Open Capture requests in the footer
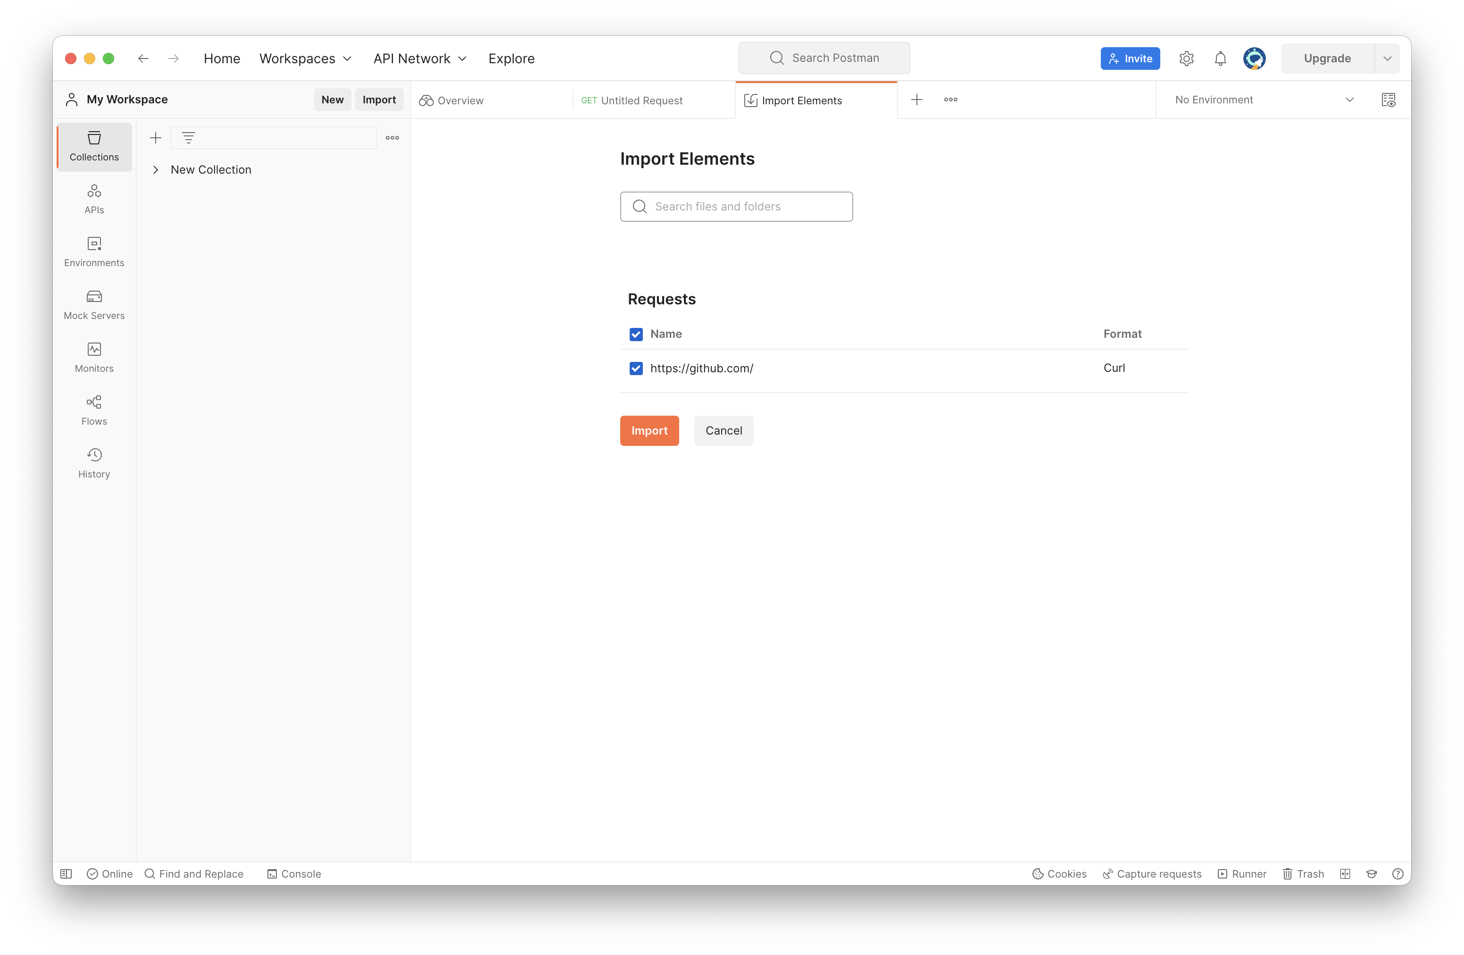Image resolution: width=1464 pixels, height=955 pixels. [1151, 874]
